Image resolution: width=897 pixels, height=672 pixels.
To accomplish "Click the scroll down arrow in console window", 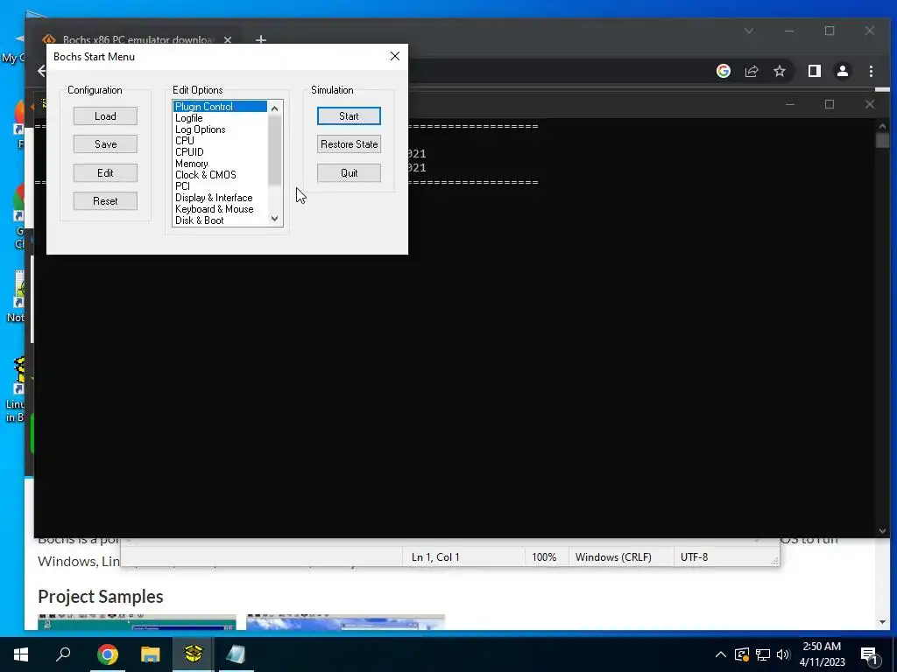I will (x=882, y=531).
